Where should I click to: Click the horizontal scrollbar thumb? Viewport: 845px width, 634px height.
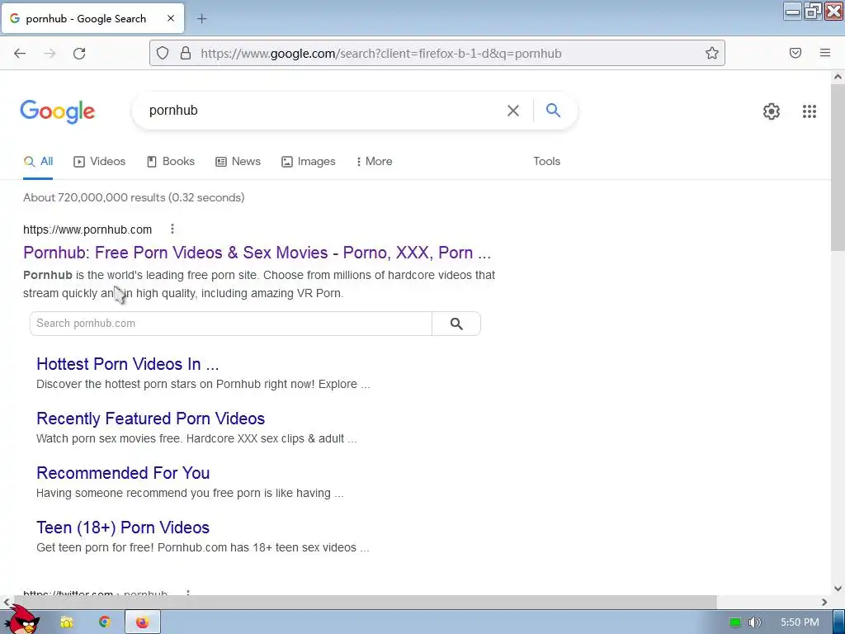366,602
